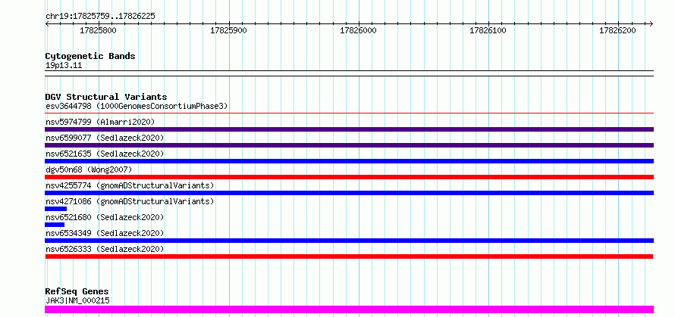Screen dimensions: 675x317
Task: Click the short blue nsv4271086 bar
Action: (x=56, y=209)
